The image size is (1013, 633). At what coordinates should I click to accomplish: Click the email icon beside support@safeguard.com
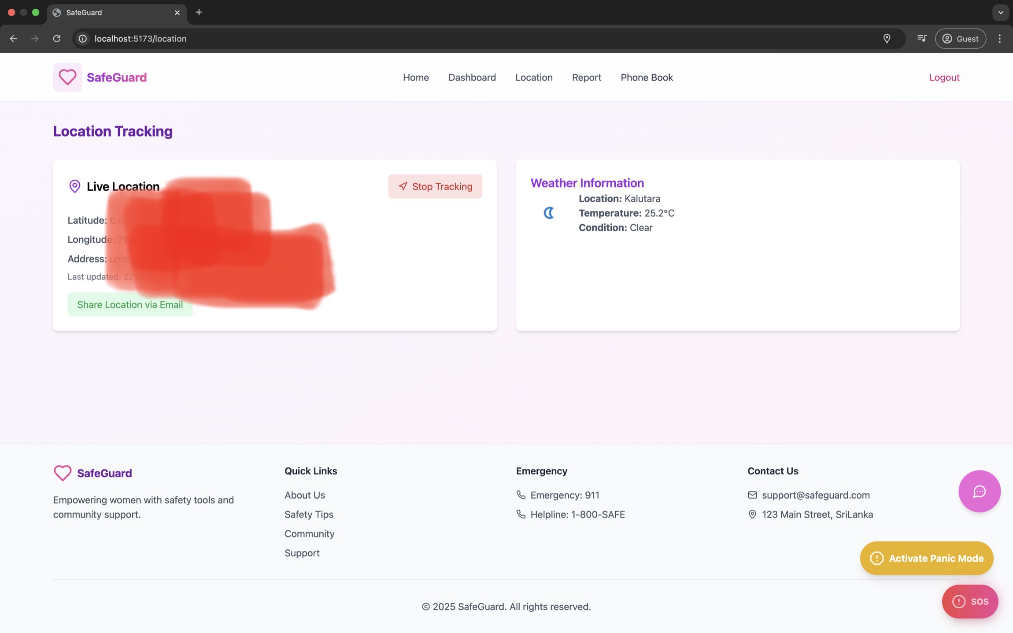click(753, 495)
